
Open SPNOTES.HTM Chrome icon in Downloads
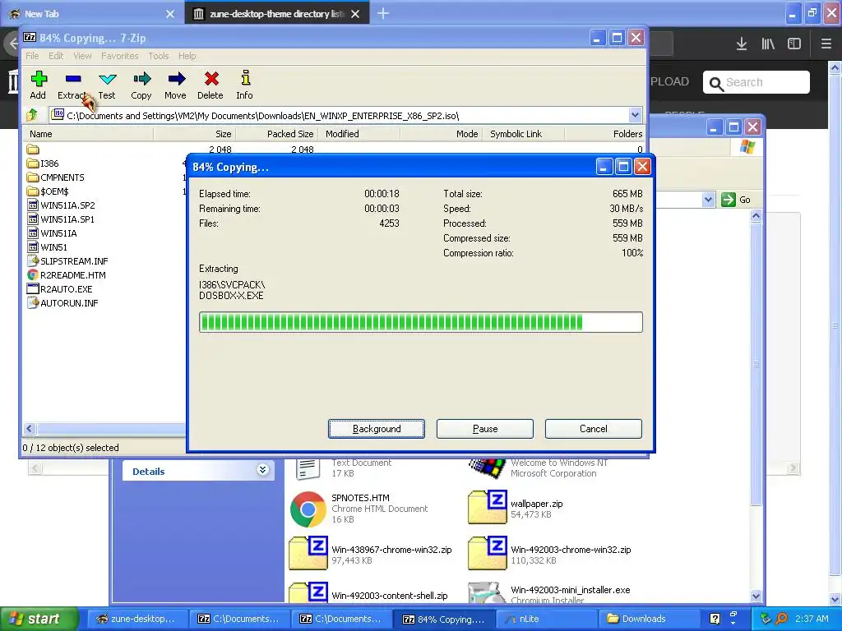[x=308, y=509]
